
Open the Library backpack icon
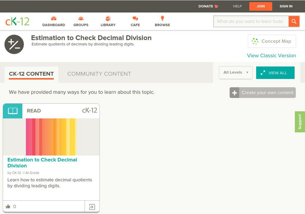[x=108, y=19]
